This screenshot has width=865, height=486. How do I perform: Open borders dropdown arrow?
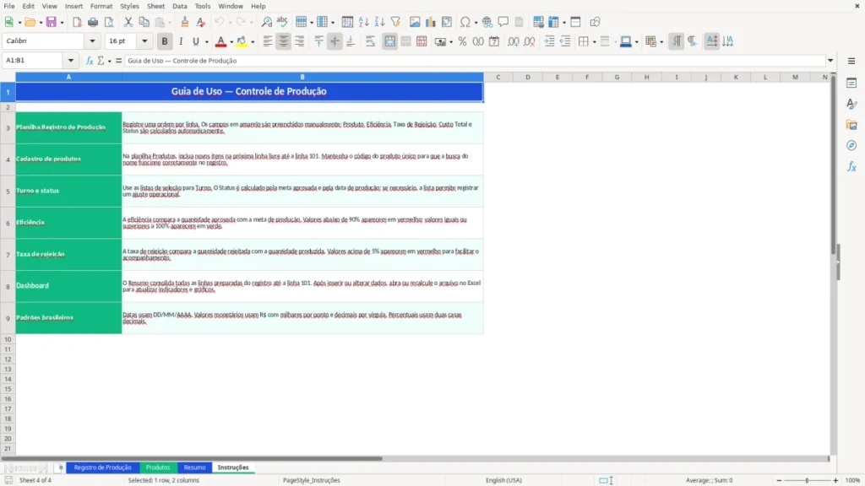point(594,42)
